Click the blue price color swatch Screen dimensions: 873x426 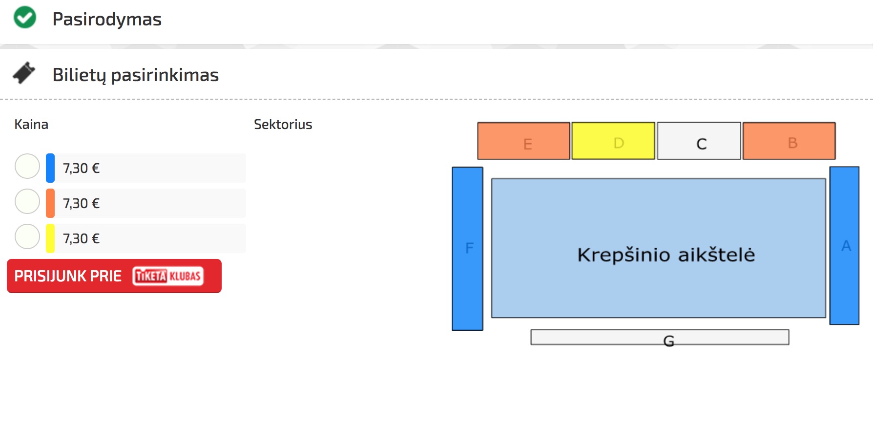(x=50, y=168)
